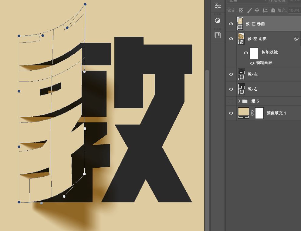Hide the 敦-左 阴影 layer
The width and height of the screenshot is (301, 231).
tap(231, 39)
